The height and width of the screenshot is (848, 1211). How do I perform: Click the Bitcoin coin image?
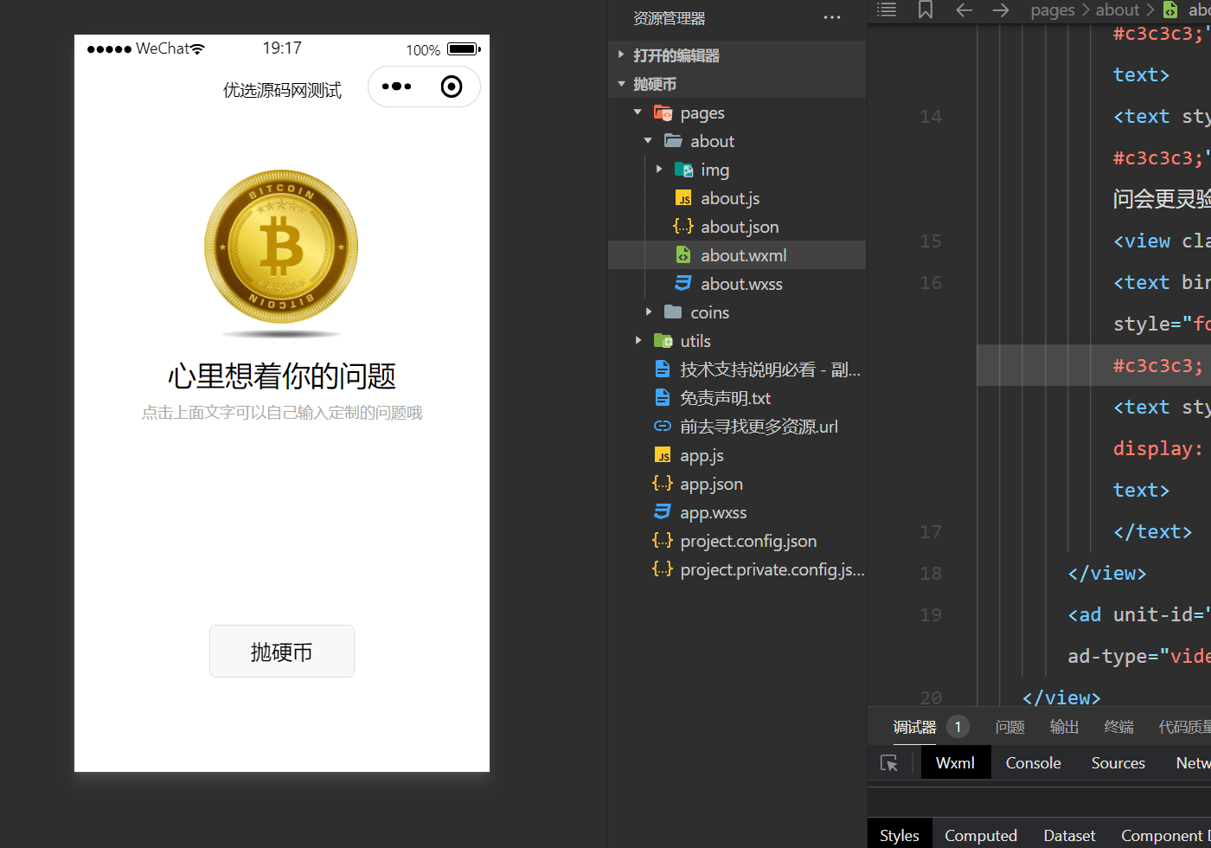[x=281, y=247]
